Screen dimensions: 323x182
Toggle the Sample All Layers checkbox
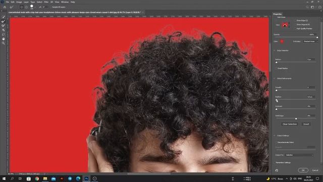tap(50, 7)
